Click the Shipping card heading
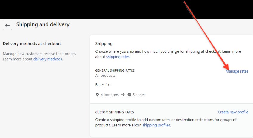The width and height of the screenshot is (253, 138). tap(104, 44)
